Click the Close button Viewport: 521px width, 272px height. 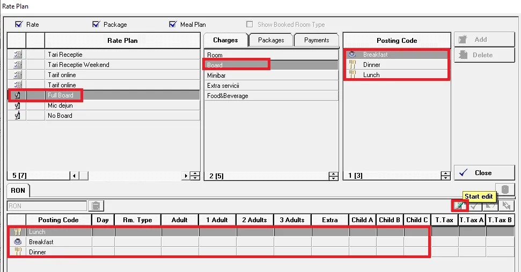click(x=485, y=173)
